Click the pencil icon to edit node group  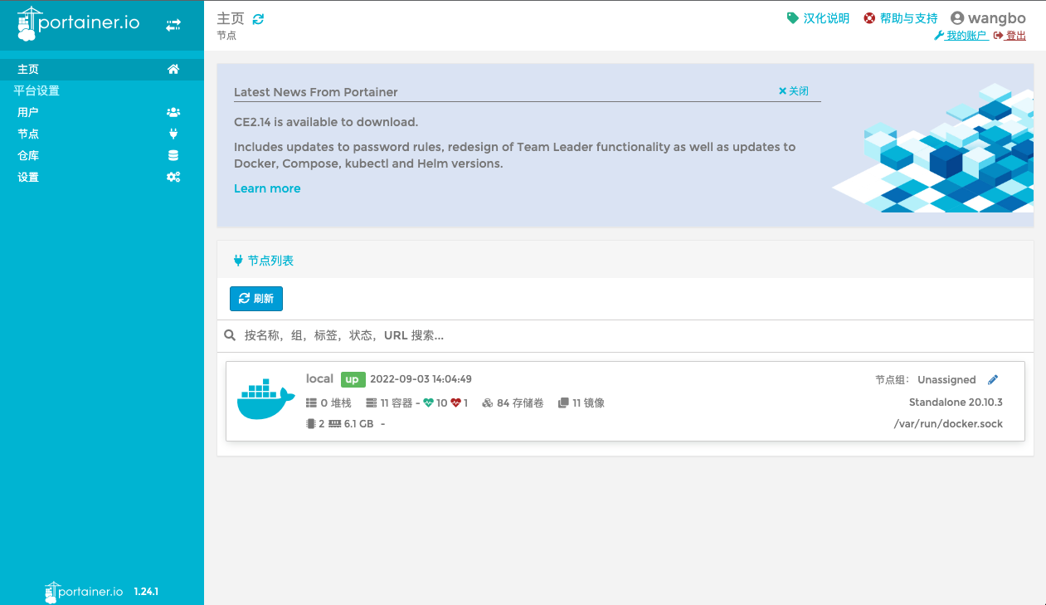(x=993, y=379)
